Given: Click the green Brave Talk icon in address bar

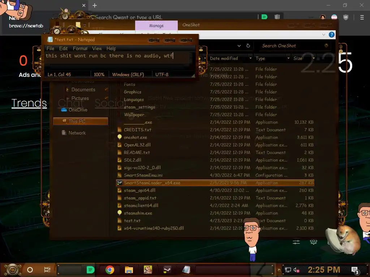Looking at the screenshot, I should pyautogui.click(x=264, y=17).
